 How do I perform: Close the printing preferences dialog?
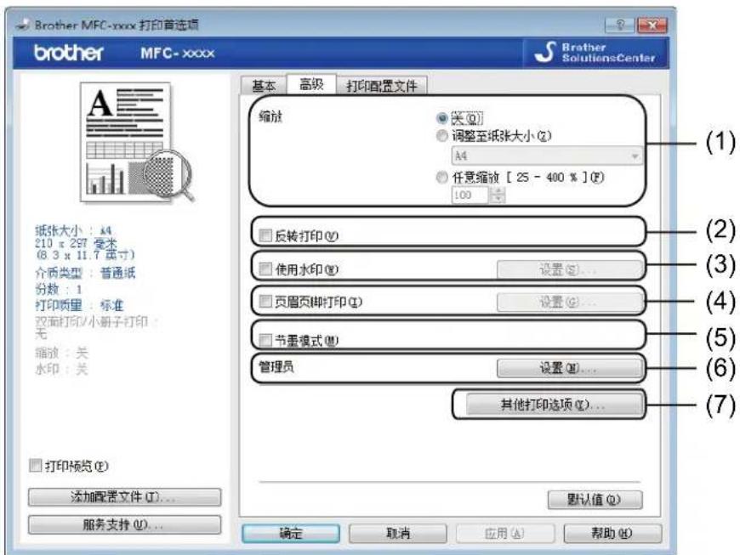point(652,25)
